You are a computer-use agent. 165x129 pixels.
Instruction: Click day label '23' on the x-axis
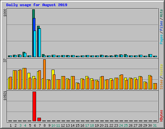coord(116,125)
